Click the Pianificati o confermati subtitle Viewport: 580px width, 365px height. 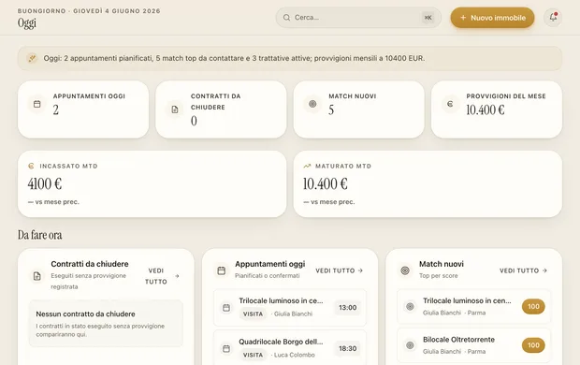tap(268, 276)
